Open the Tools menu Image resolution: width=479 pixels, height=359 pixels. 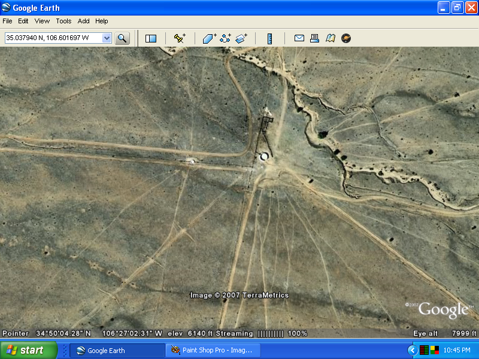tap(63, 21)
